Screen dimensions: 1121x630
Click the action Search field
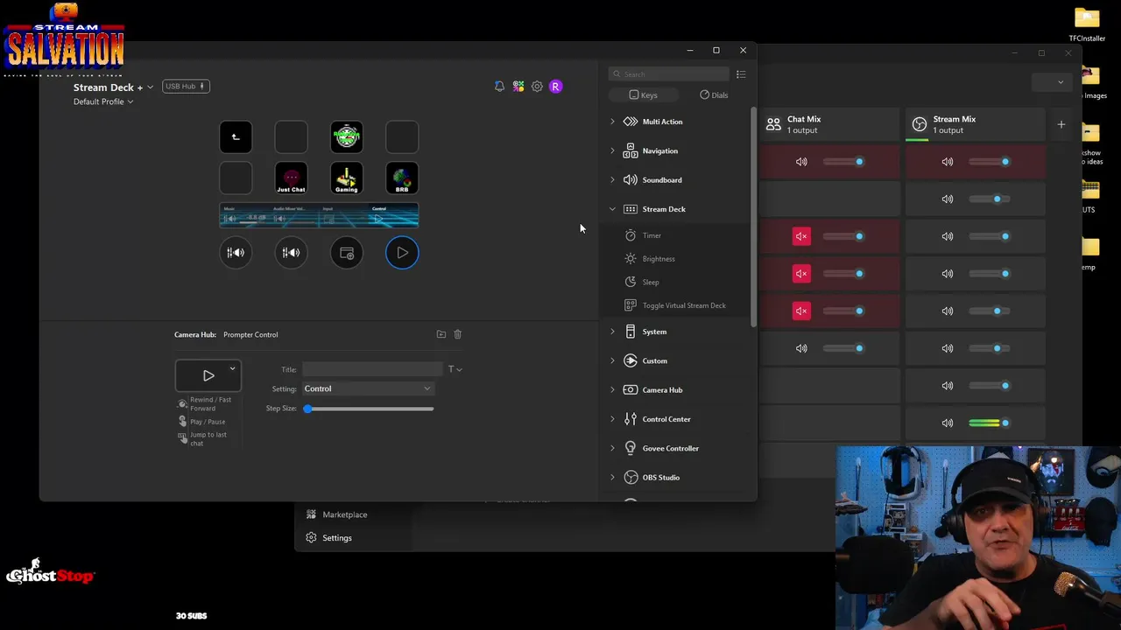[x=669, y=74]
